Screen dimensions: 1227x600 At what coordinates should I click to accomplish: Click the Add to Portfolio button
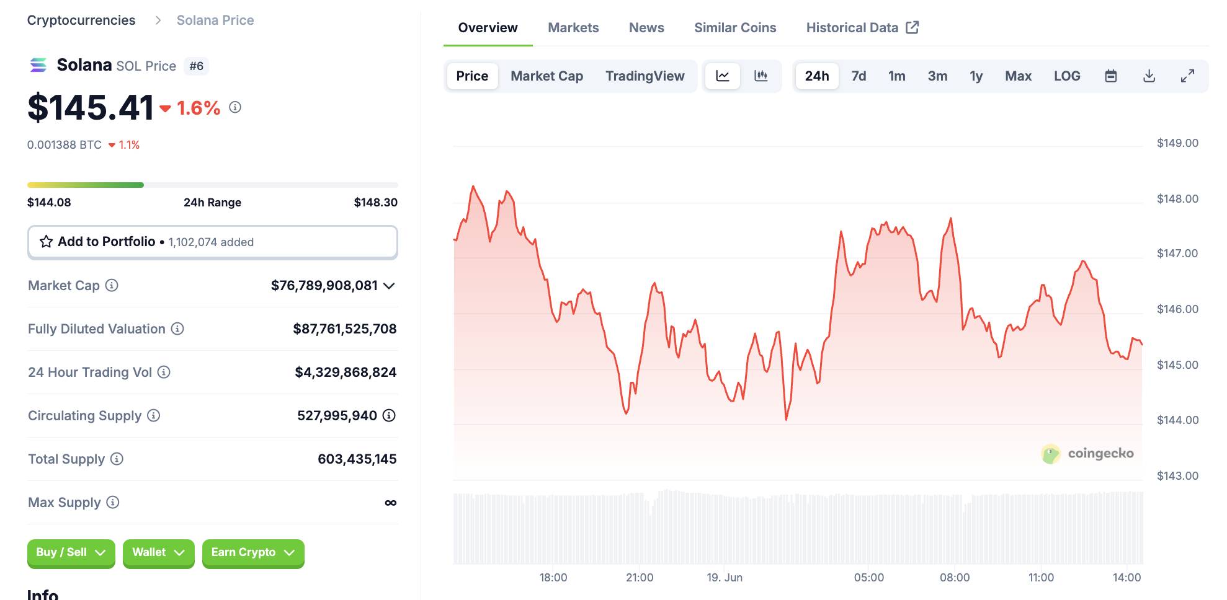tap(212, 242)
